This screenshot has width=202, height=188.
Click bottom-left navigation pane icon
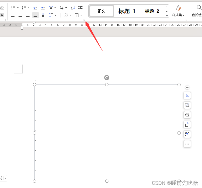(1, 178)
